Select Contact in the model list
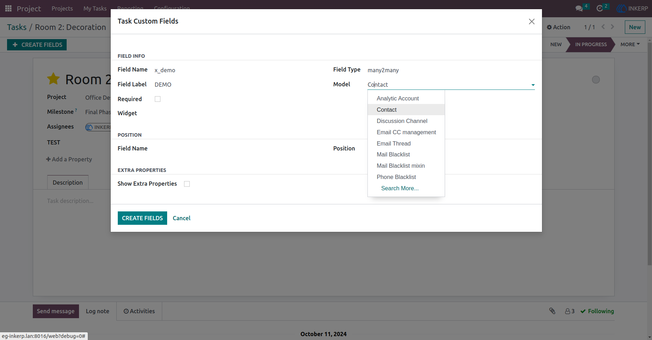This screenshot has height=340, width=652. (x=406, y=110)
